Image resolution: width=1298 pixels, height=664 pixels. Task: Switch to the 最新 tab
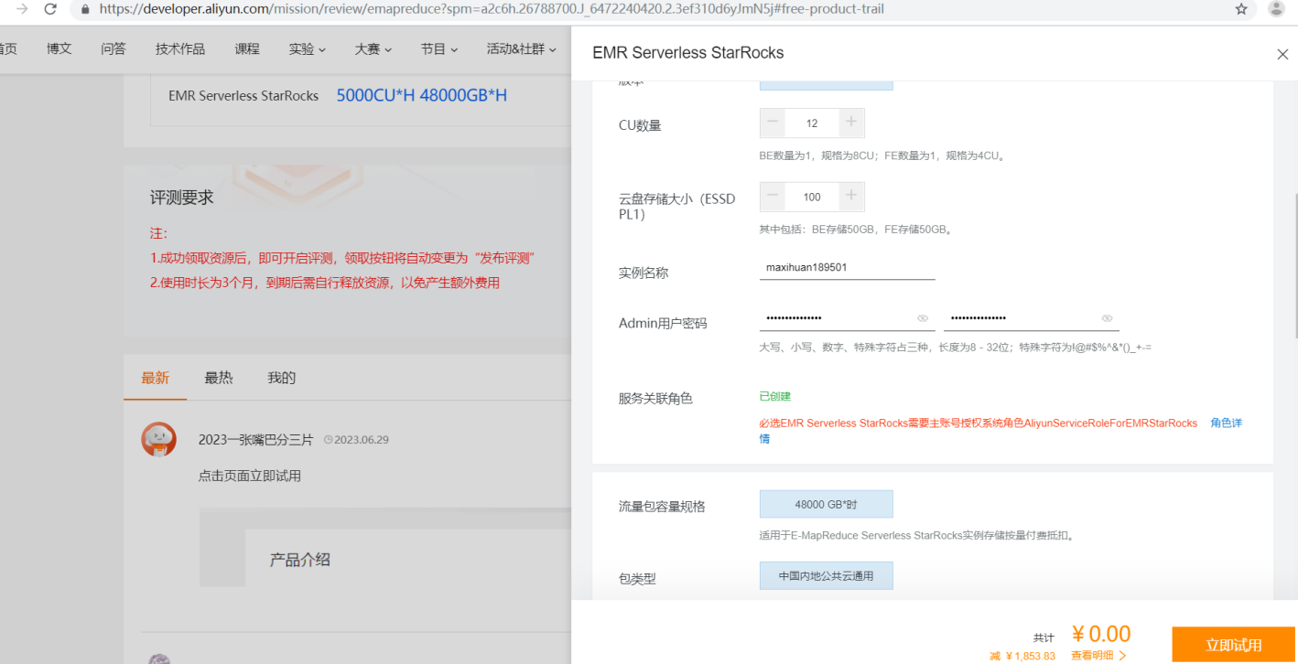(x=155, y=378)
